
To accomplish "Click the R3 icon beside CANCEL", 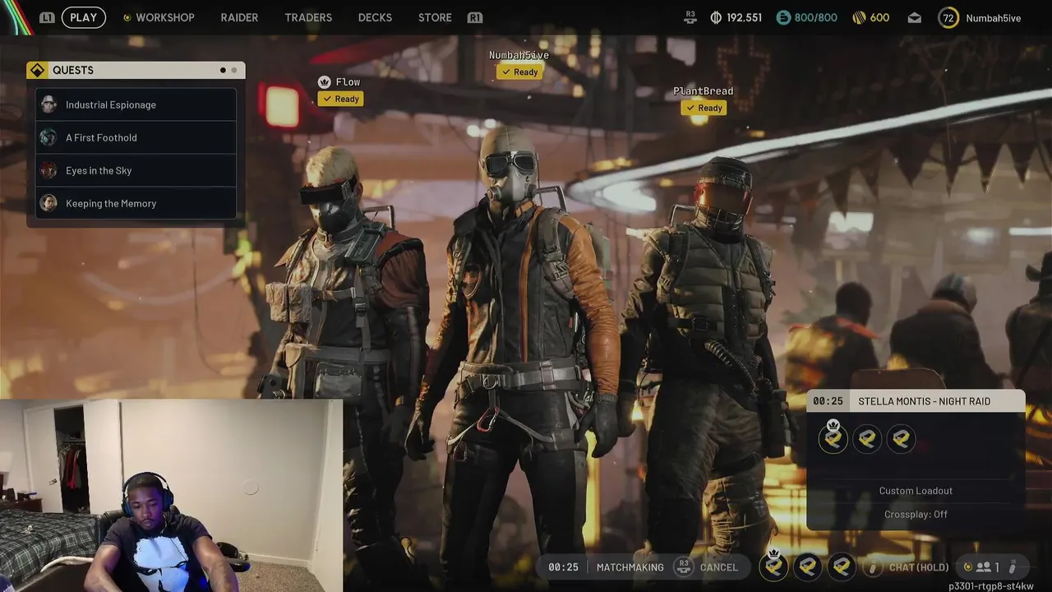I will click(683, 567).
